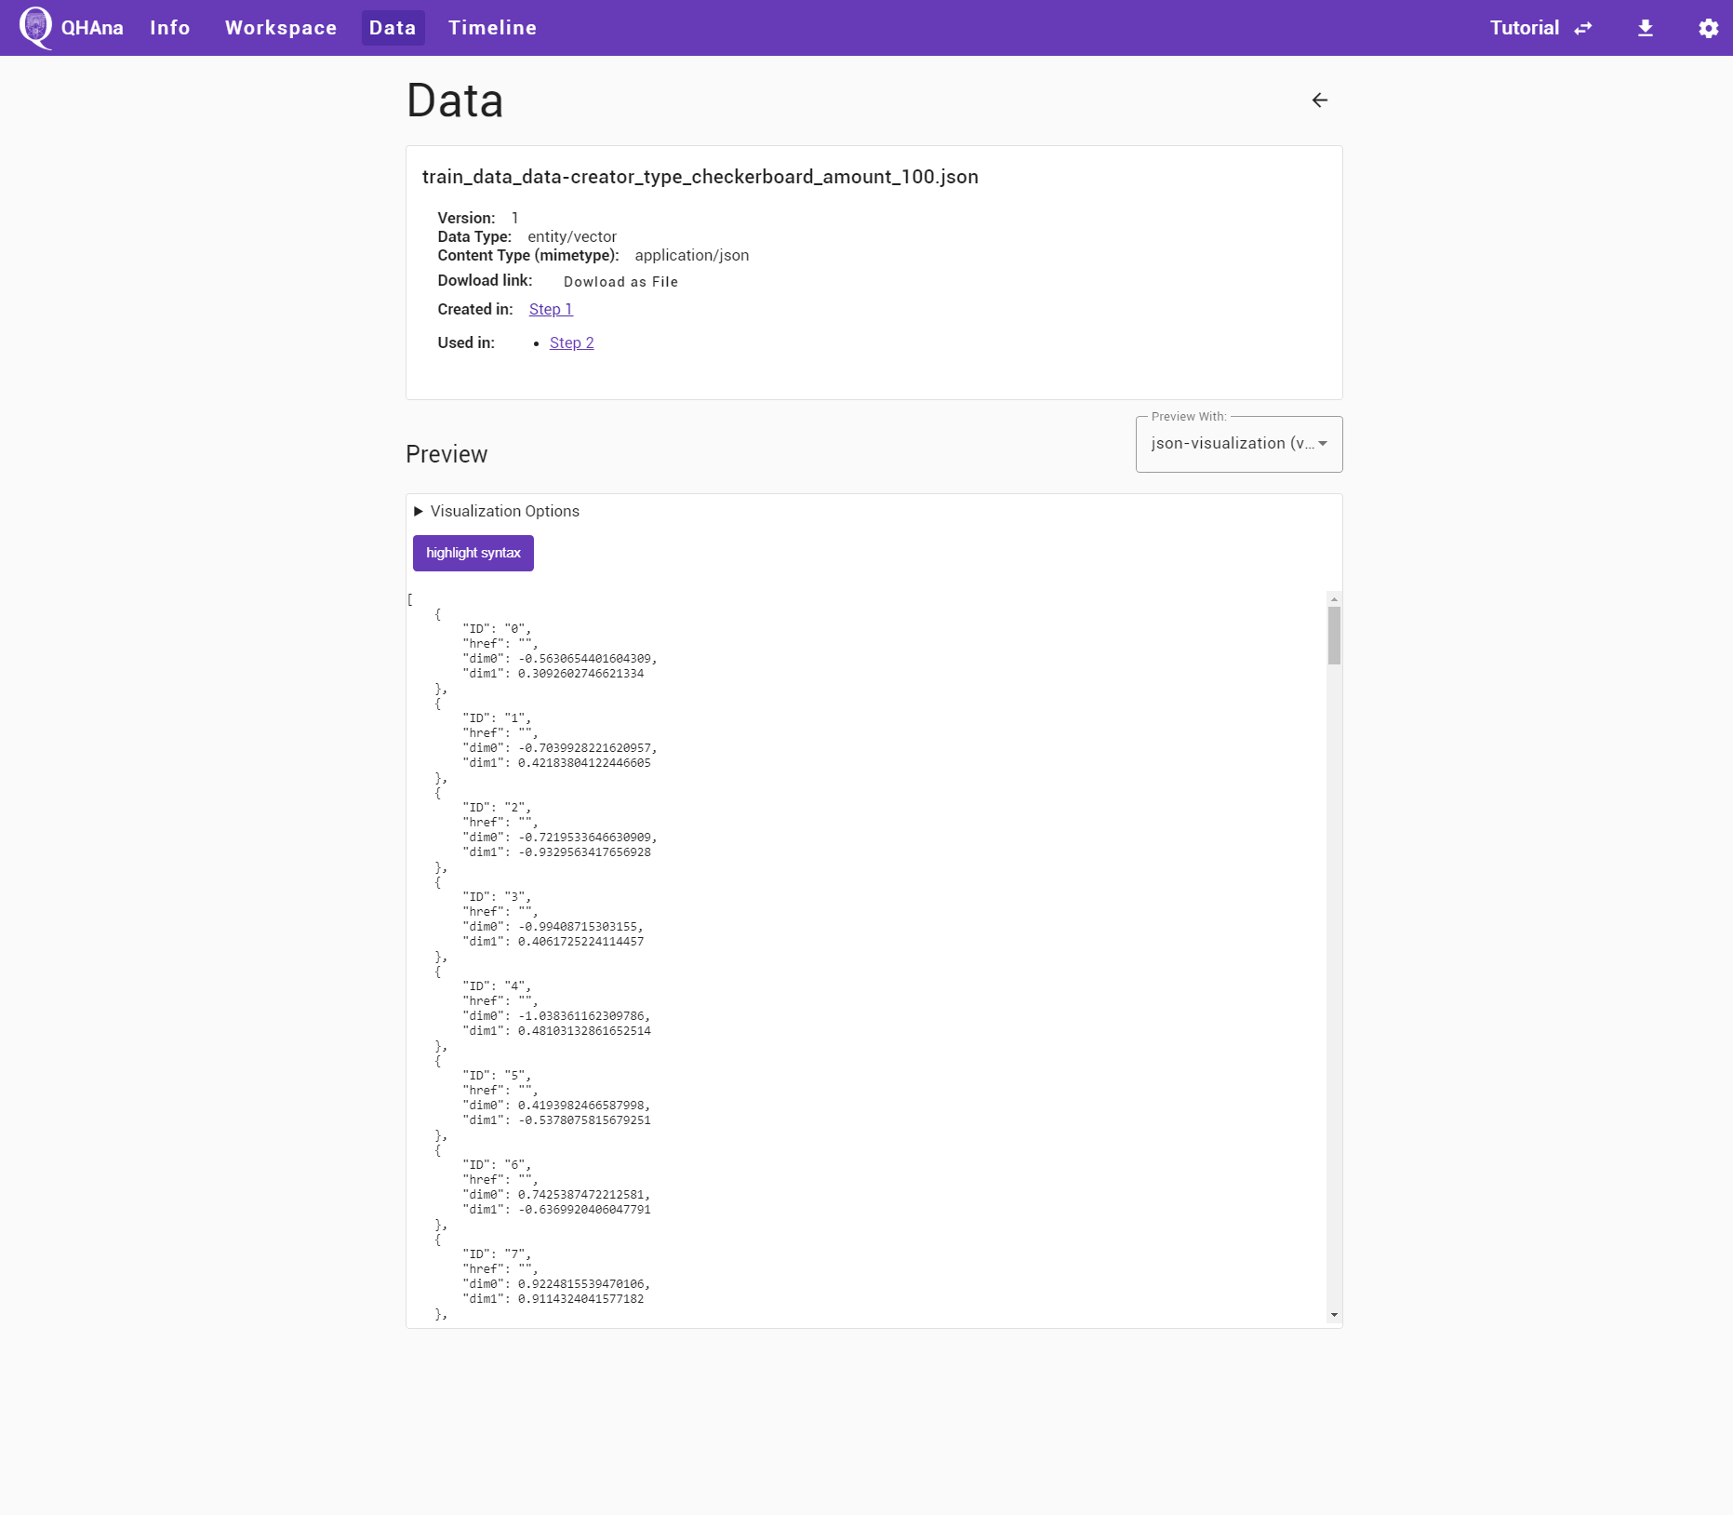Click Dowload as File button
The image size is (1733, 1515).
(620, 282)
